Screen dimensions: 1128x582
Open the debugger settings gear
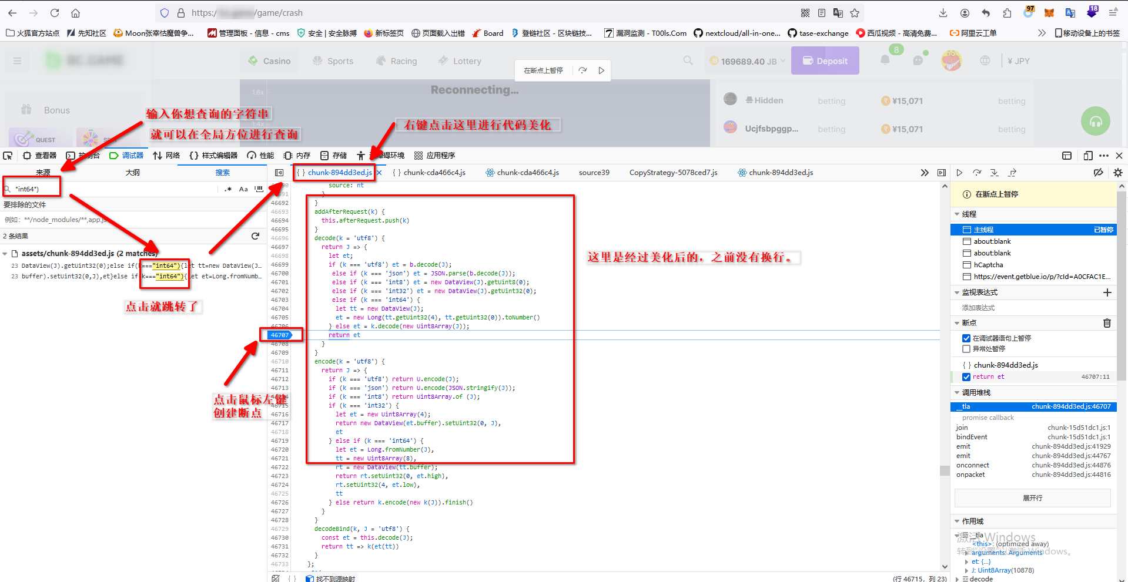point(1117,173)
